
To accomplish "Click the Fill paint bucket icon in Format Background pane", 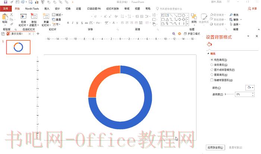I will 209,44.
